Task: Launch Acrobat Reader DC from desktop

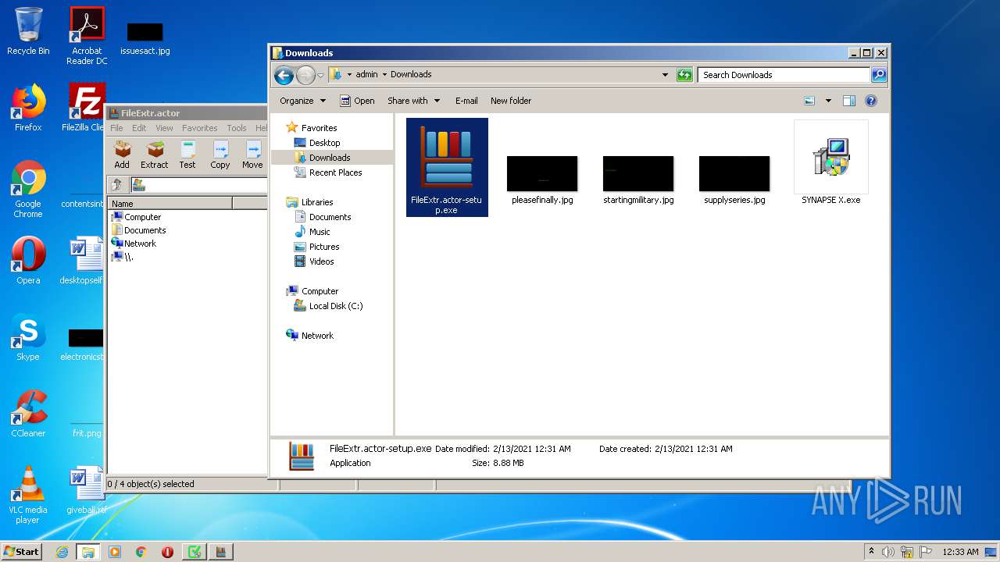Action: [x=87, y=36]
